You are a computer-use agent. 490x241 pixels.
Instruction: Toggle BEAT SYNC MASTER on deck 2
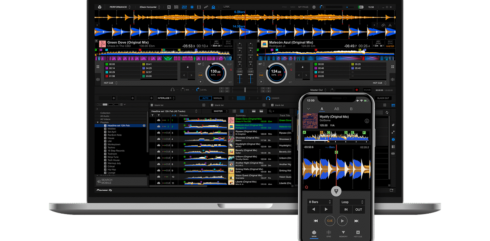click(x=390, y=44)
